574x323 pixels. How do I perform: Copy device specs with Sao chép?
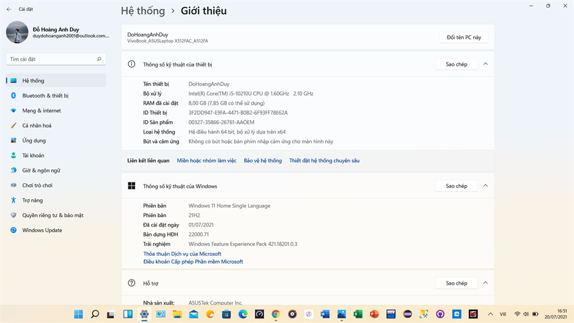click(457, 64)
